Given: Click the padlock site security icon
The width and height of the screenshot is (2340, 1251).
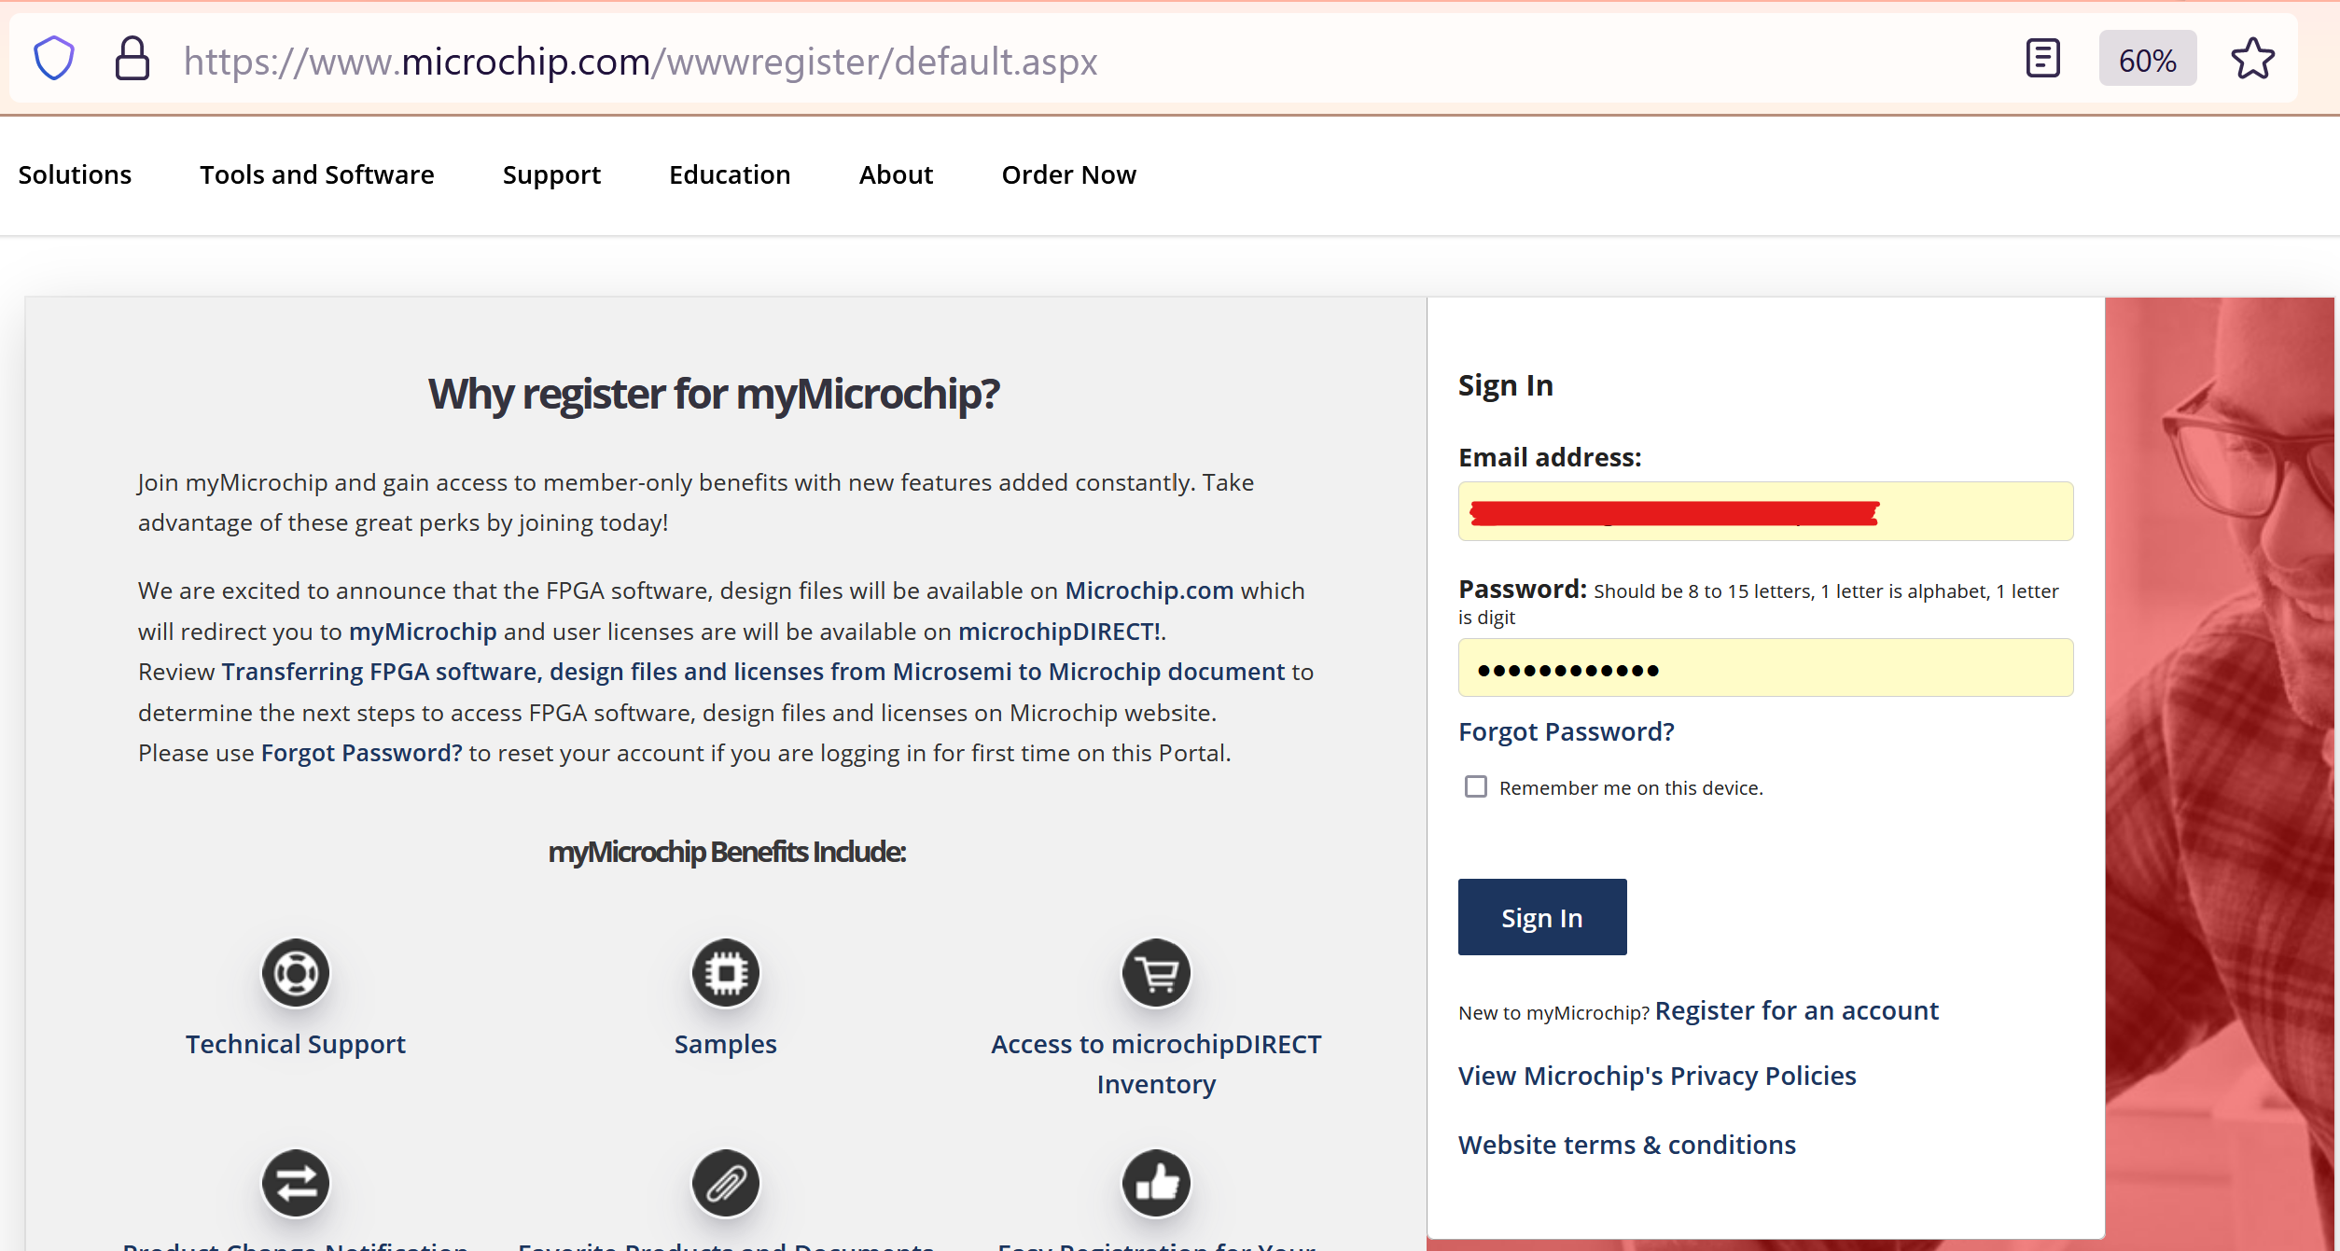Looking at the screenshot, I should 132,59.
